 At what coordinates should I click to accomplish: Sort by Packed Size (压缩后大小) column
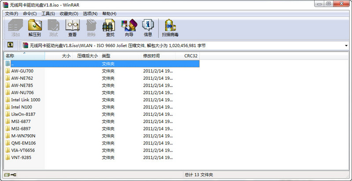tap(86, 56)
